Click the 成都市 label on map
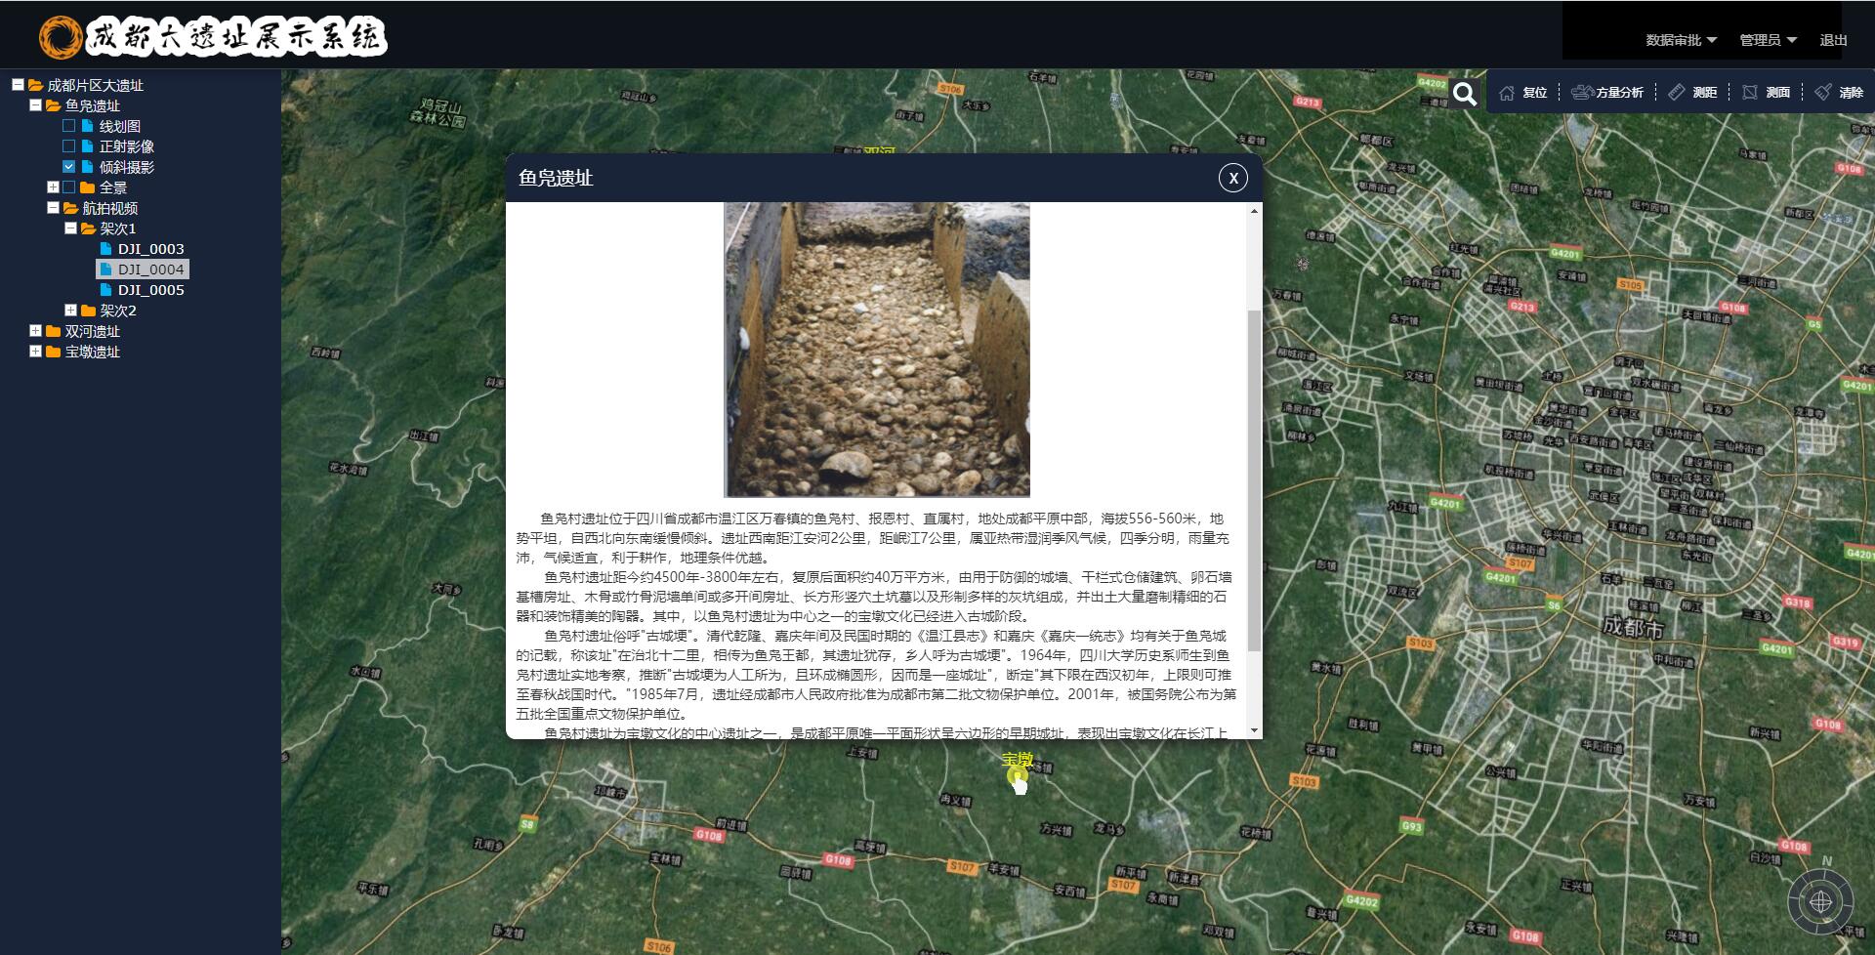 [1633, 627]
